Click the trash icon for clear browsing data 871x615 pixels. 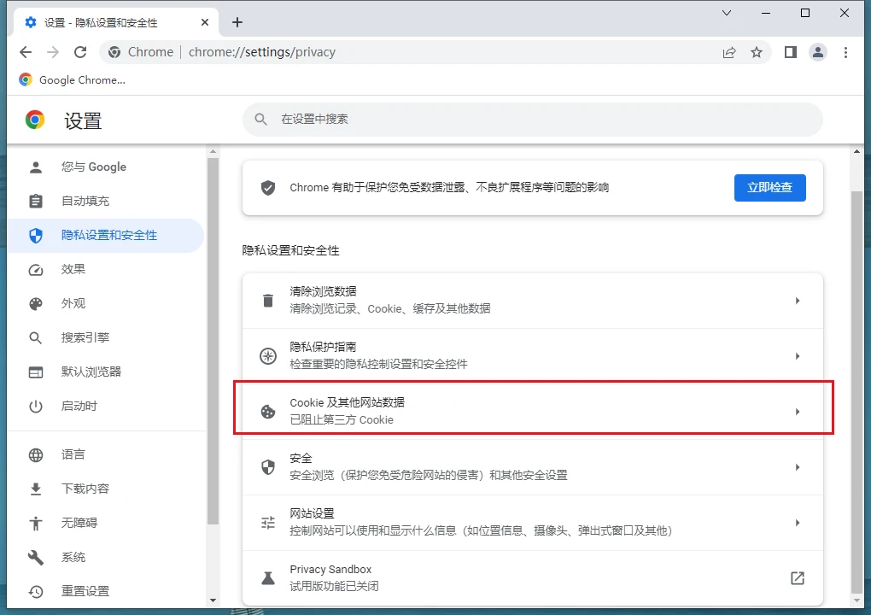(x=268, y=301)
